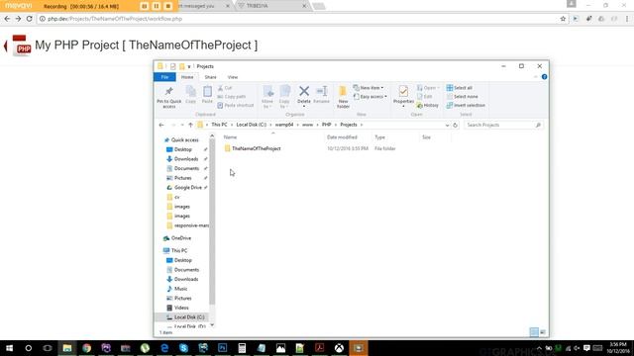Viewport: 634px width, 356px height.
Task: Click the Properties icon in the ribbon
Action: [403, 92]
